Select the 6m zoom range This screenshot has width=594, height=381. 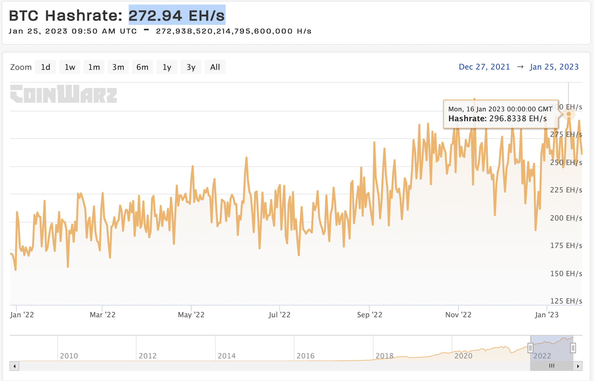tap(142, 67)
